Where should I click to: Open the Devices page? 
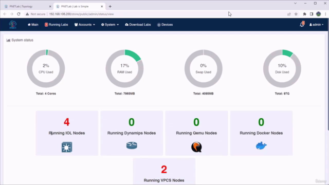pos(165,25)
